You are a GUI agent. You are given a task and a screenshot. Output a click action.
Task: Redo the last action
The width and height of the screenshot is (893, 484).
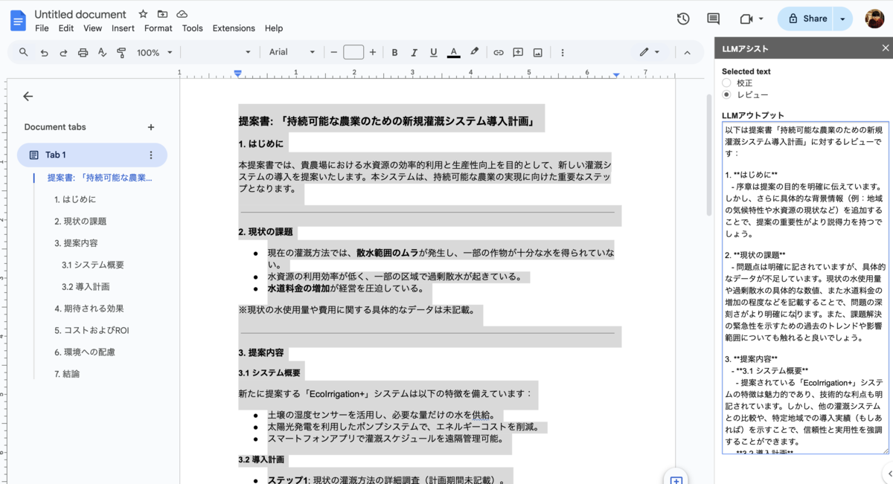(63, 52)
